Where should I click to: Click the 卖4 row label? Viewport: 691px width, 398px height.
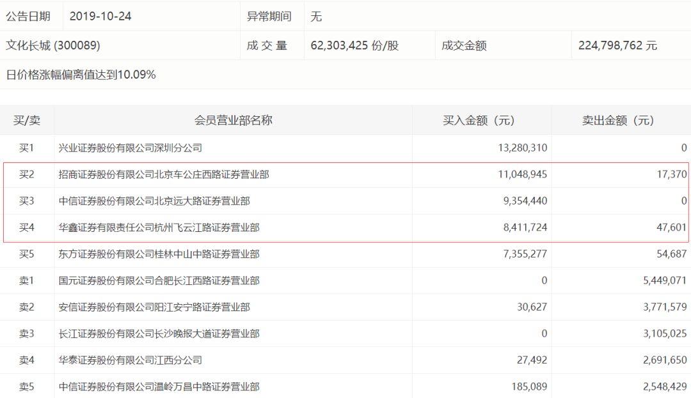[x=26, y=360]
